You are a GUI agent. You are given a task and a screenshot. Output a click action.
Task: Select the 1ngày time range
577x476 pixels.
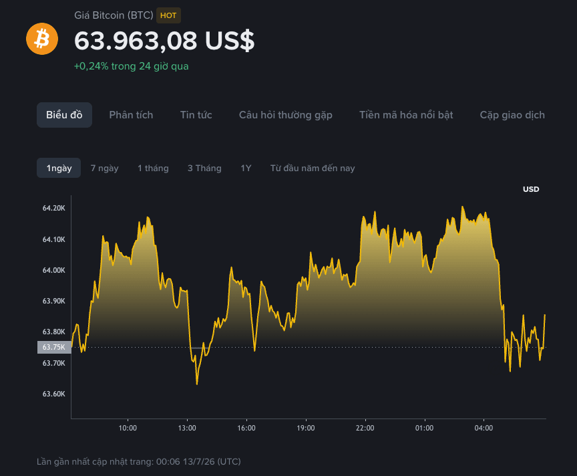click(x=59, y=168)
